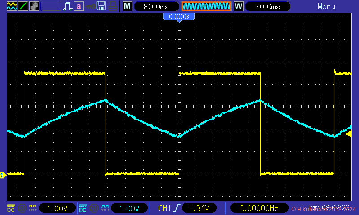This screenshot has width=359, height=215.
Task: Open the main timebase 80.0ms value
Action: 155,6
